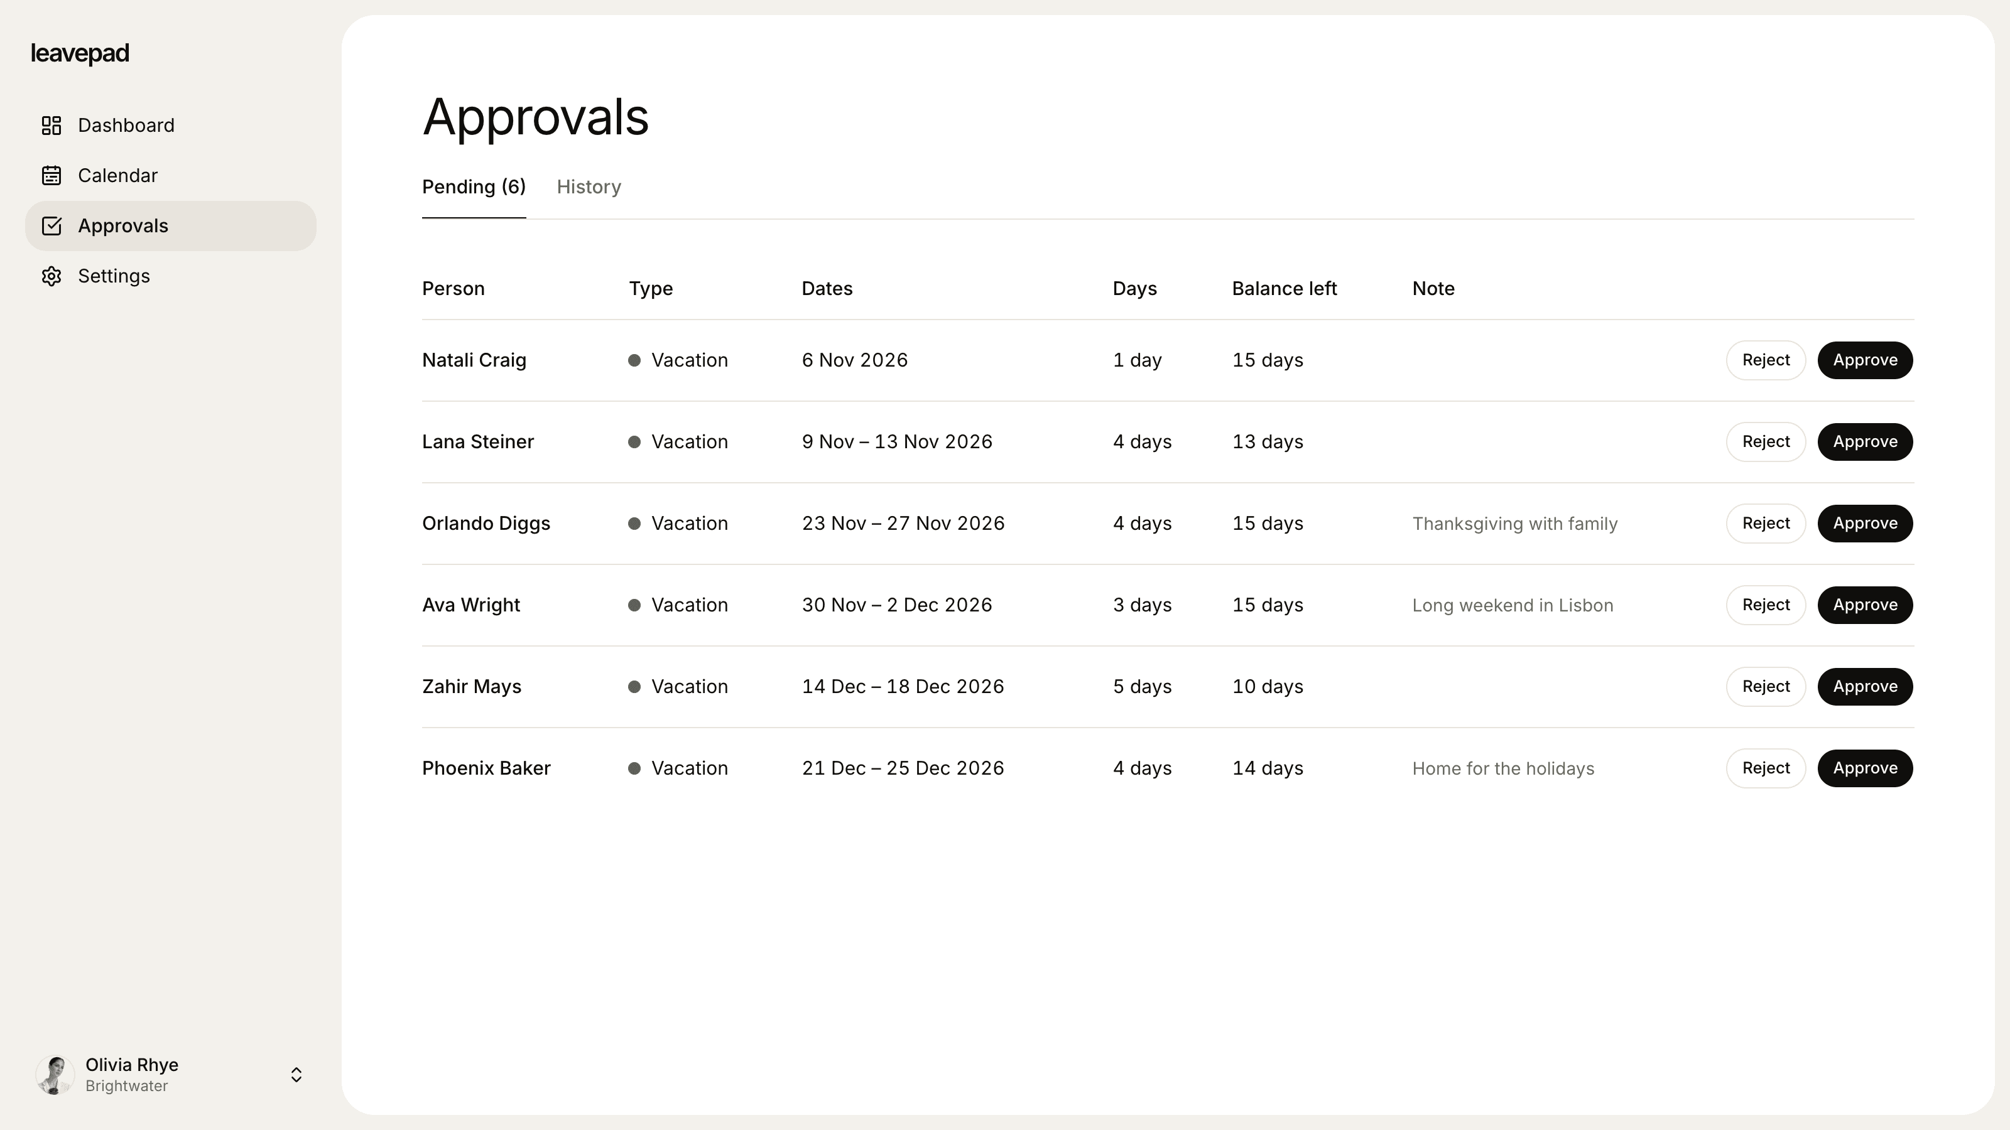The width and height of the screenshot is (2010, 1130).
Task: Click the 'Dates' column header
Action: (827, 289)
